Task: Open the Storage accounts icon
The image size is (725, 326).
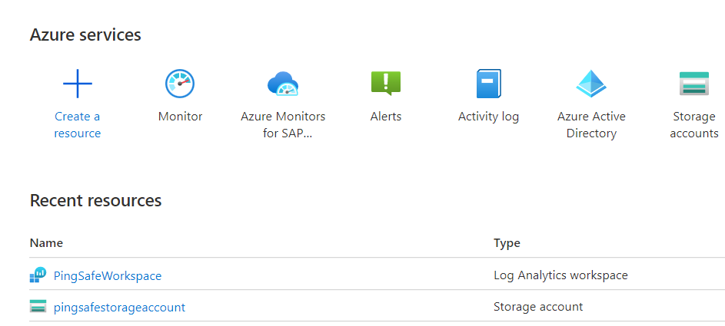Action: 693,84
